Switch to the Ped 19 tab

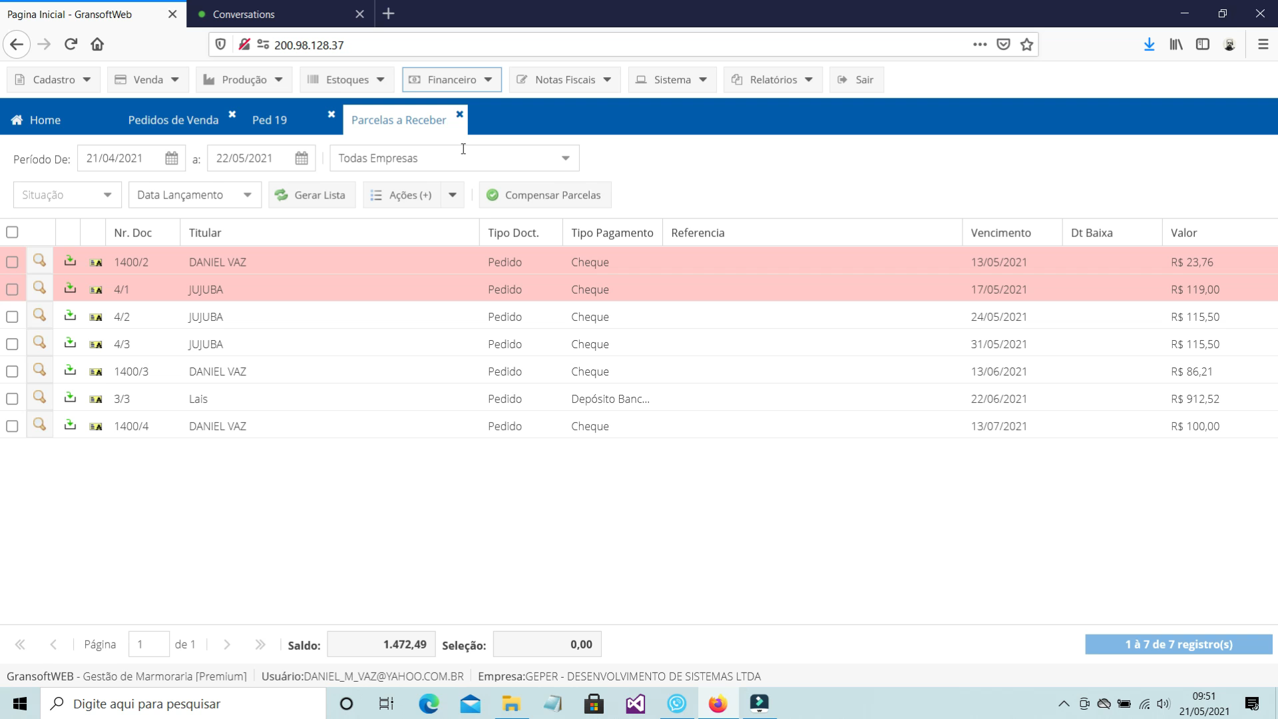click(x=270, y=120)
